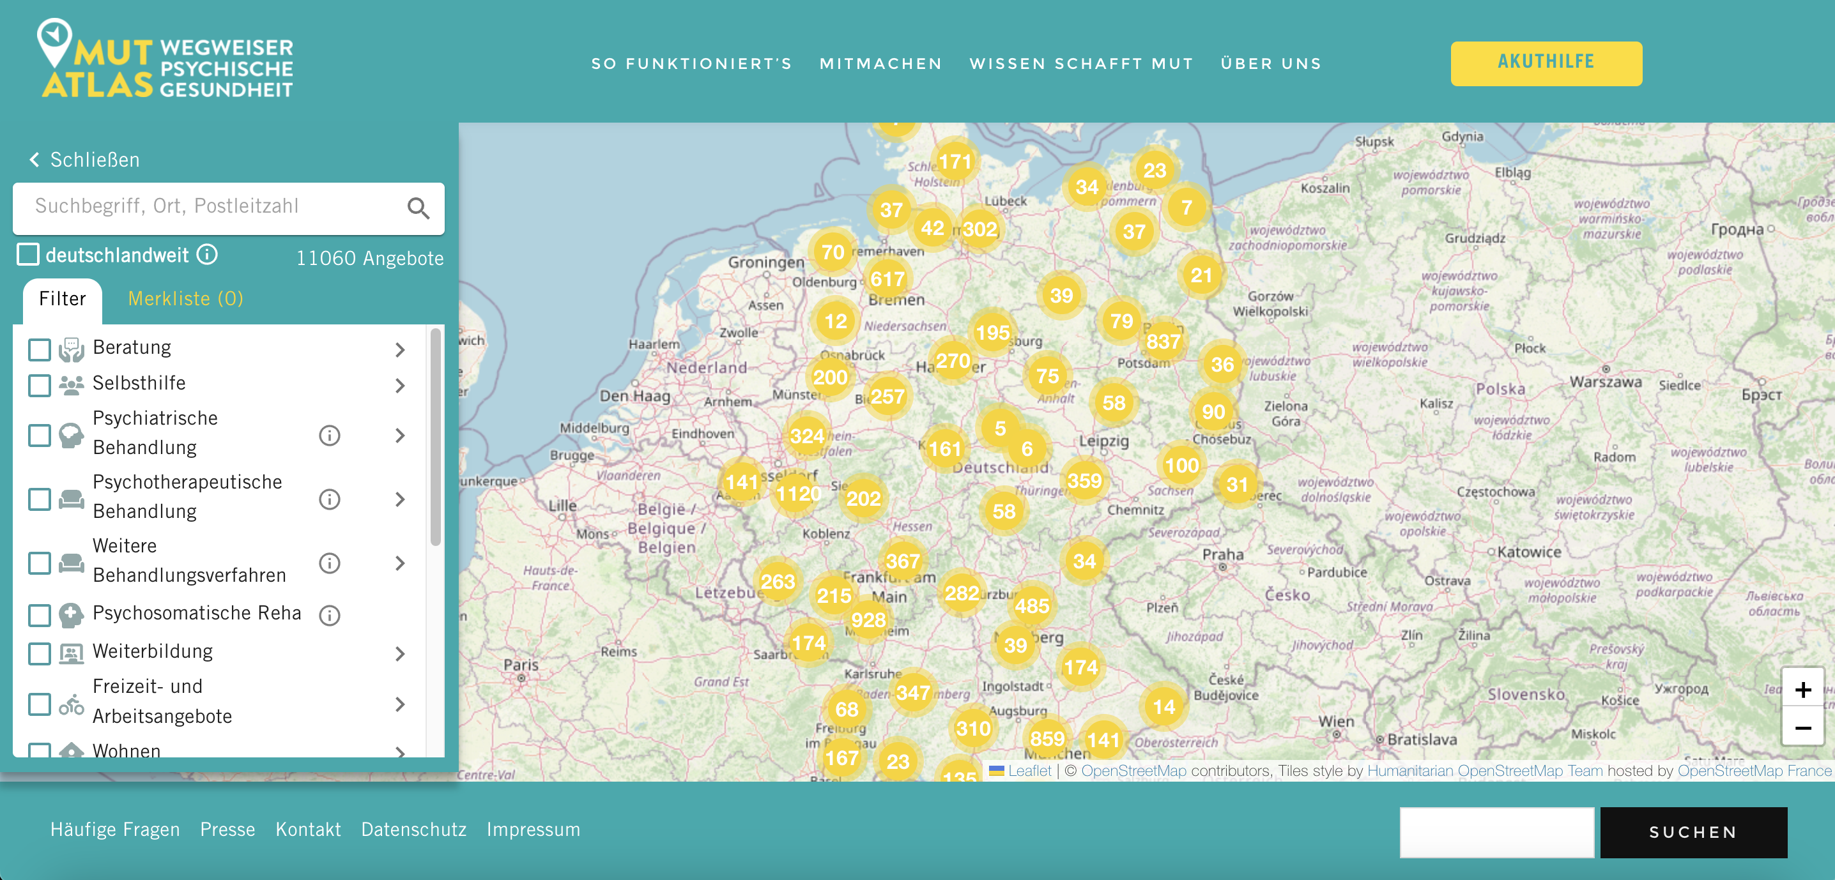This screenshot has width=1835, height=880.
Task: Click the Selbsthilfe group icon
Action: point(71,385)
